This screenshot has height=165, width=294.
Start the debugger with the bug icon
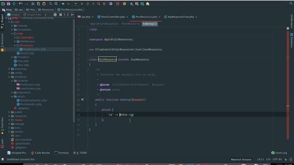pyautogui.click(x=88, y=4)
